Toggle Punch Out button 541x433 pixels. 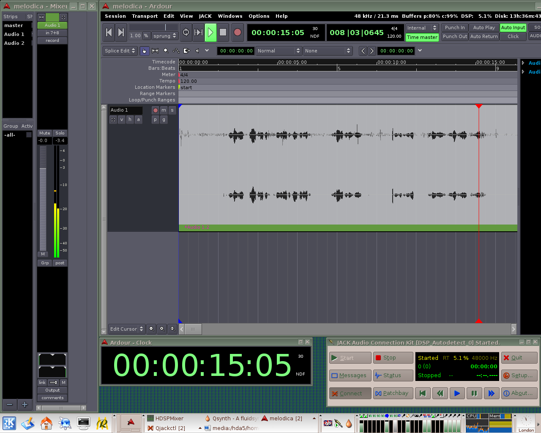[x=455, y=37]
